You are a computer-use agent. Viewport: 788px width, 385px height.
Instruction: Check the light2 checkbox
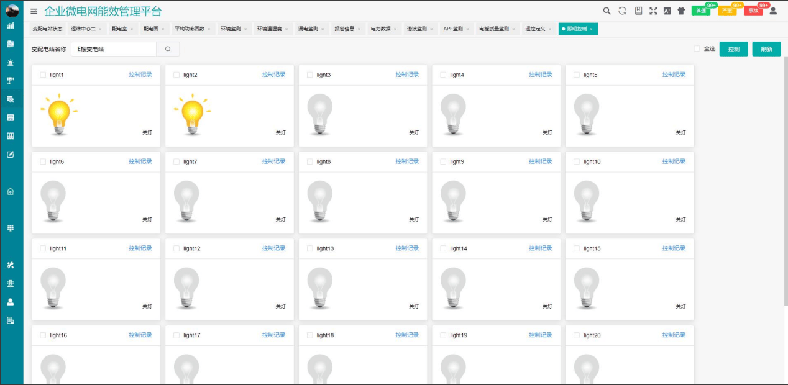click(176, 75)
